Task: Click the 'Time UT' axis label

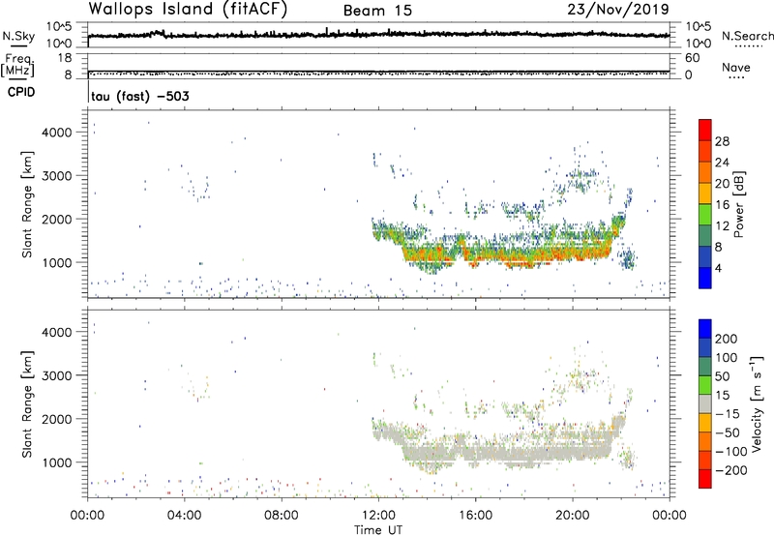Action: (x=378, y=529)
